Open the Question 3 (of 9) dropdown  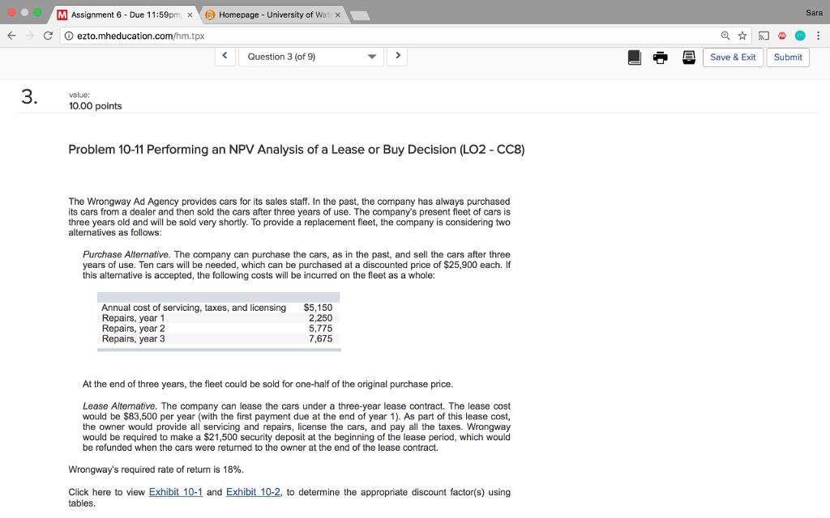pos(311,57)
